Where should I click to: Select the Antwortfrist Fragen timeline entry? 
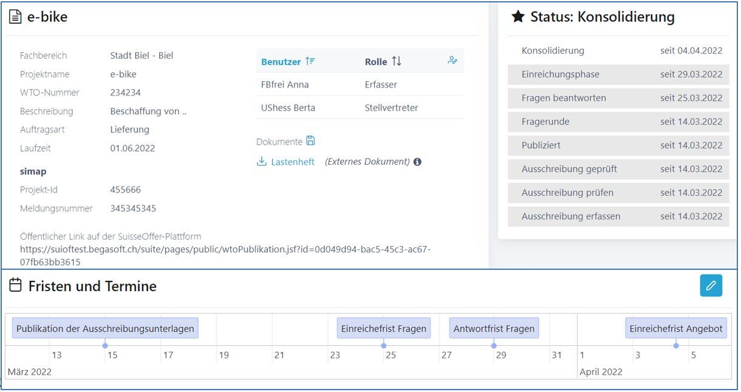pos(494,329)
